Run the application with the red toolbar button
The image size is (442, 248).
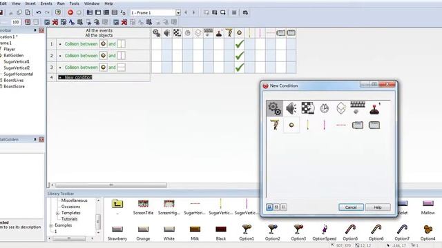(x=70, y=12)
